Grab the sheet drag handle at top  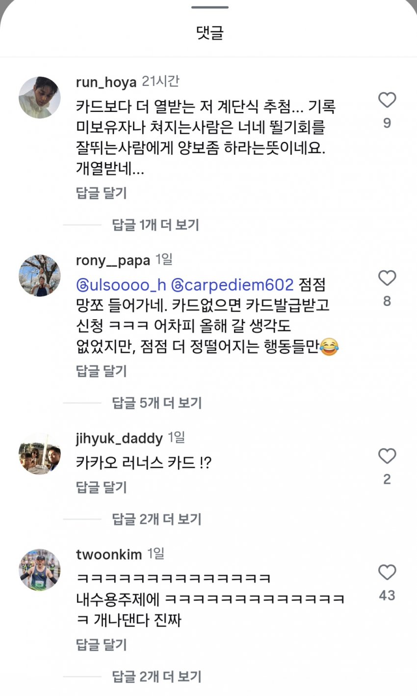pos(209,7)
